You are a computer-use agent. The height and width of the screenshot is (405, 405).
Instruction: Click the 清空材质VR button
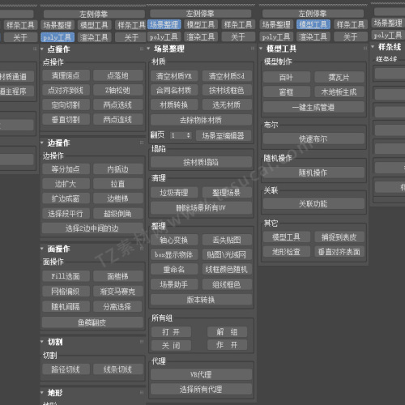pos(174,76)
